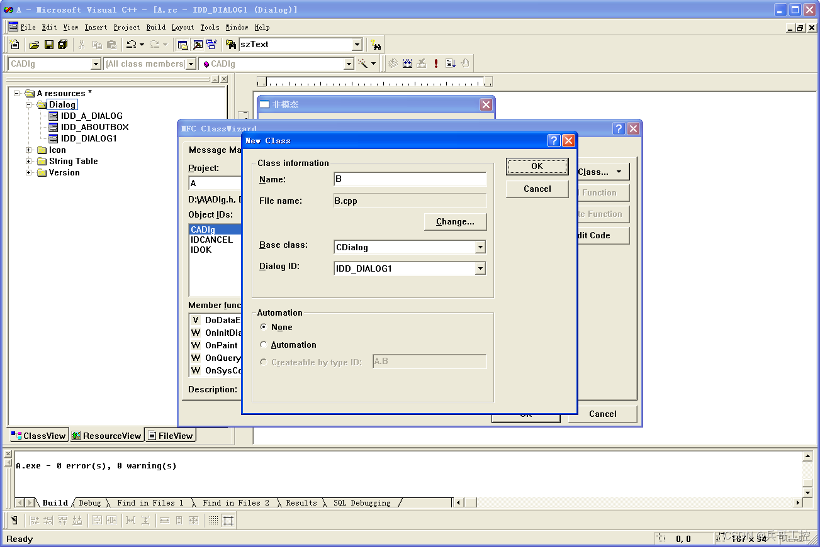Click the Build icon on the Build toolbar
This screenshot has height=547, width=820.
(407, 63)
